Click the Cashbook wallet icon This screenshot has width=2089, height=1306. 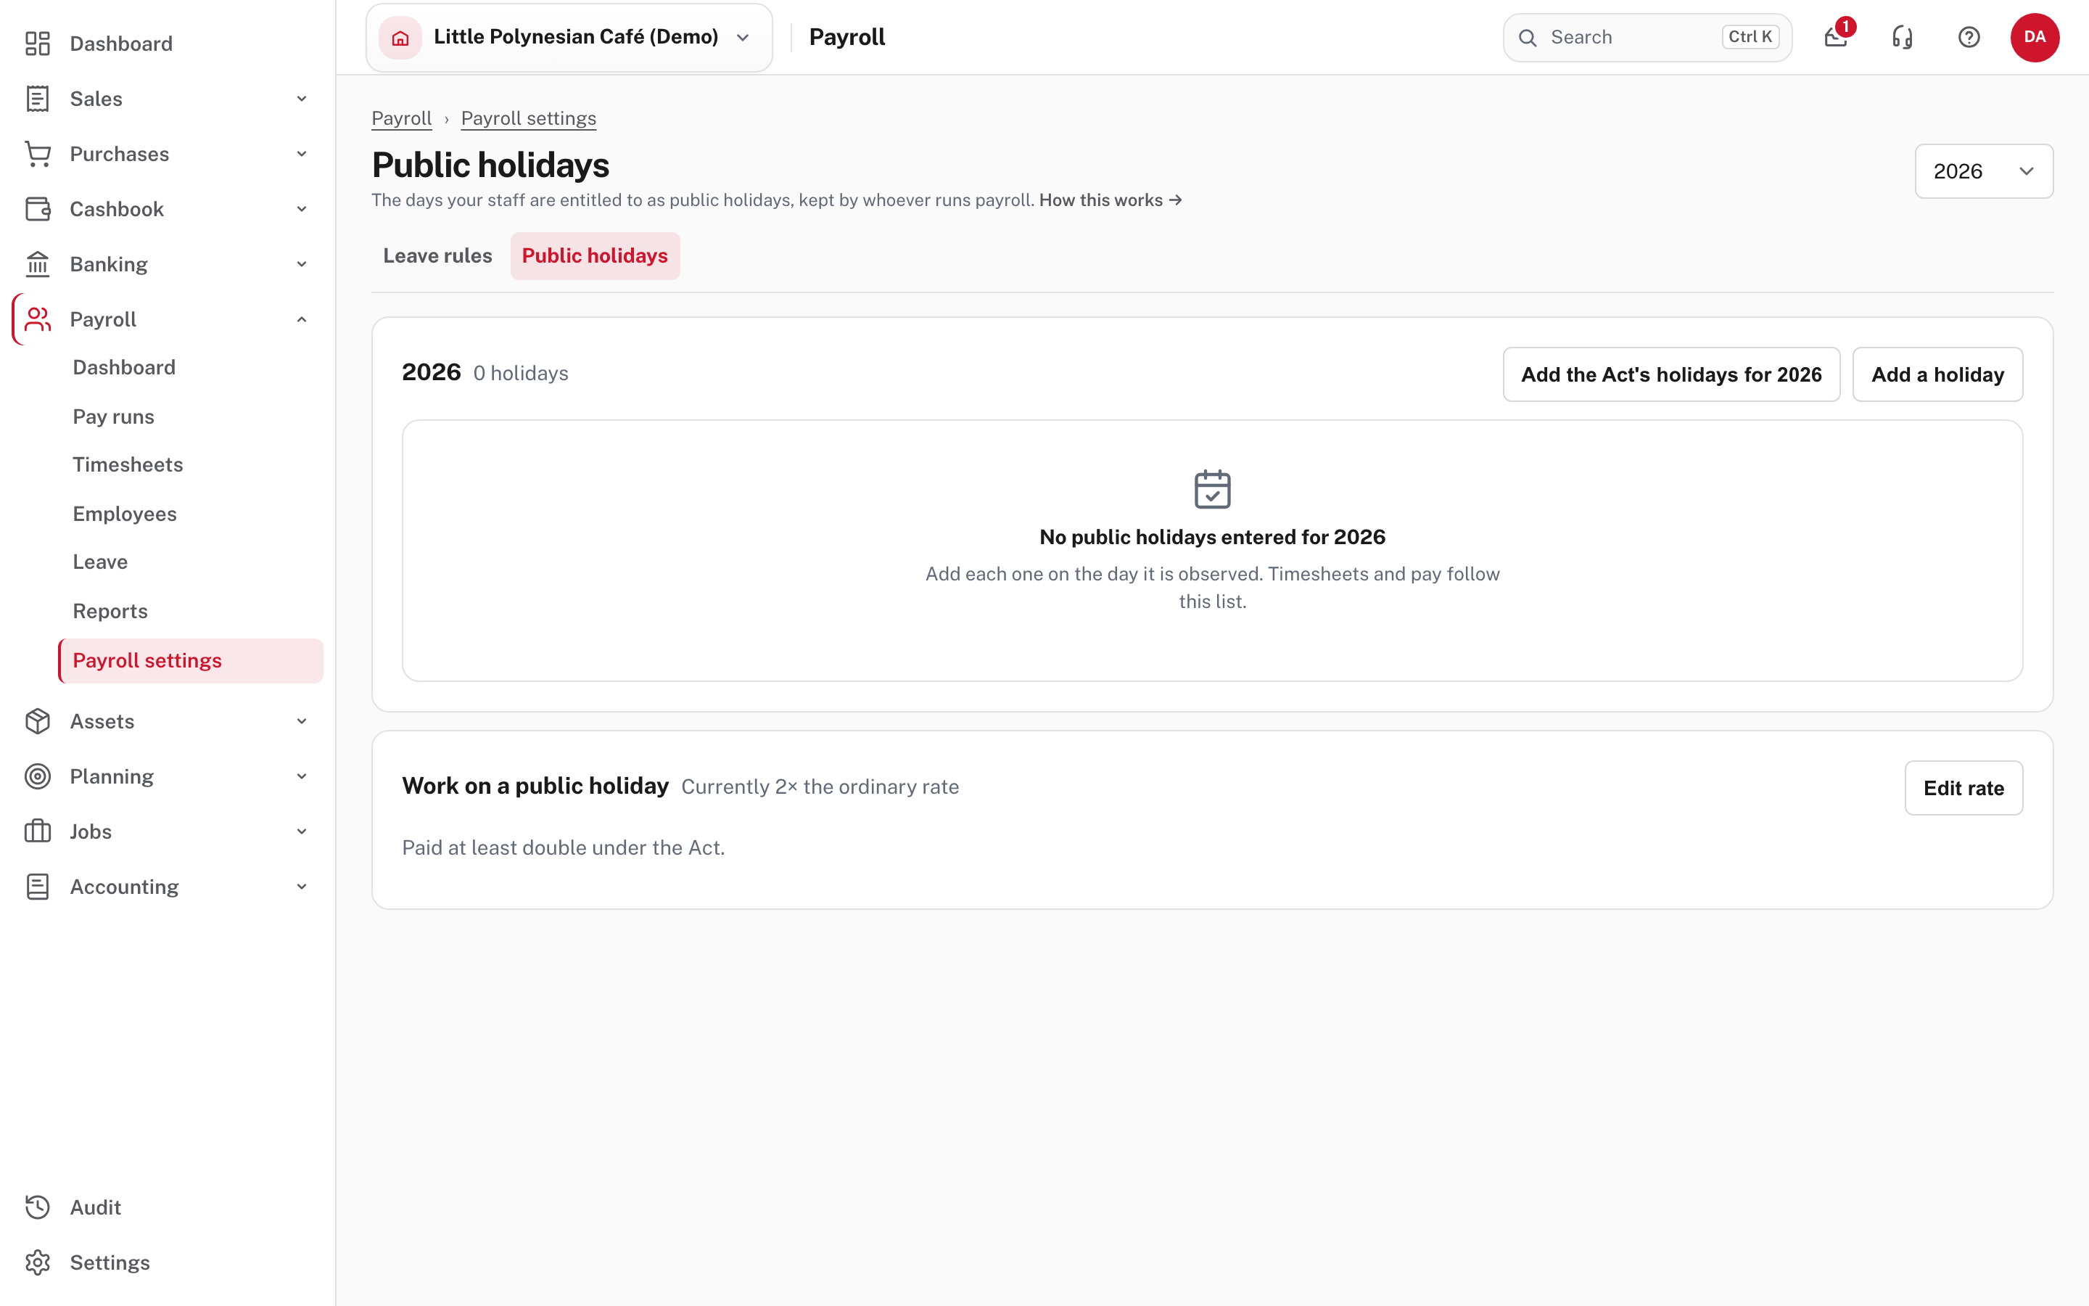(37, 209)
